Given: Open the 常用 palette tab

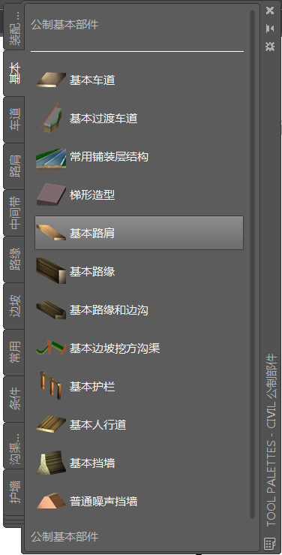Looking at the screenshot, I should tap(14, 352).
